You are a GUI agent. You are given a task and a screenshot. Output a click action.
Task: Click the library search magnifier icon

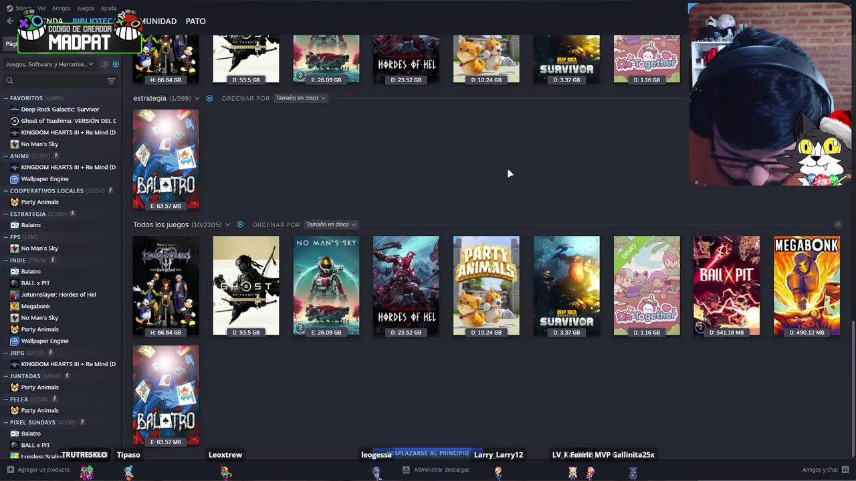(9, 81)
